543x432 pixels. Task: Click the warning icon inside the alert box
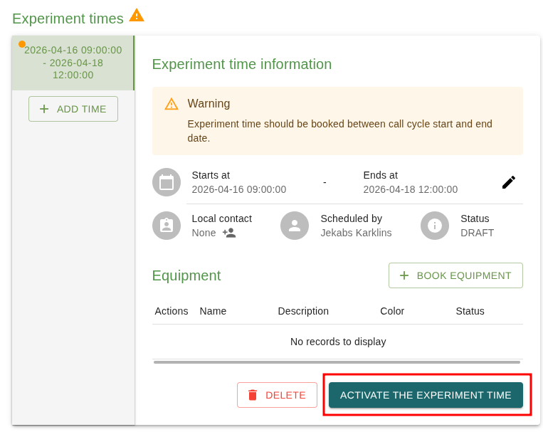pyautogui.click(x=172, y=104)
